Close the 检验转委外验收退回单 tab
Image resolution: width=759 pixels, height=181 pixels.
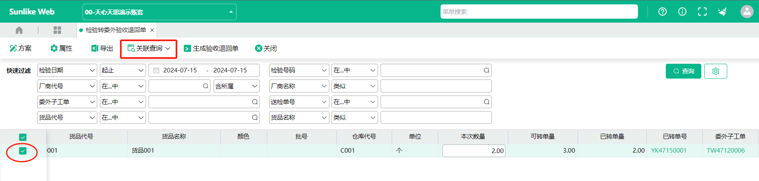click(x=152, y=30)
